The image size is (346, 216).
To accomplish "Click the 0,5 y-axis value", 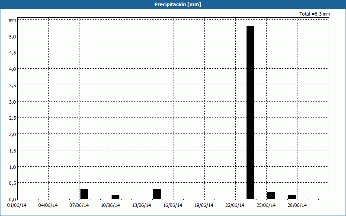I will (x=13, y=183).
